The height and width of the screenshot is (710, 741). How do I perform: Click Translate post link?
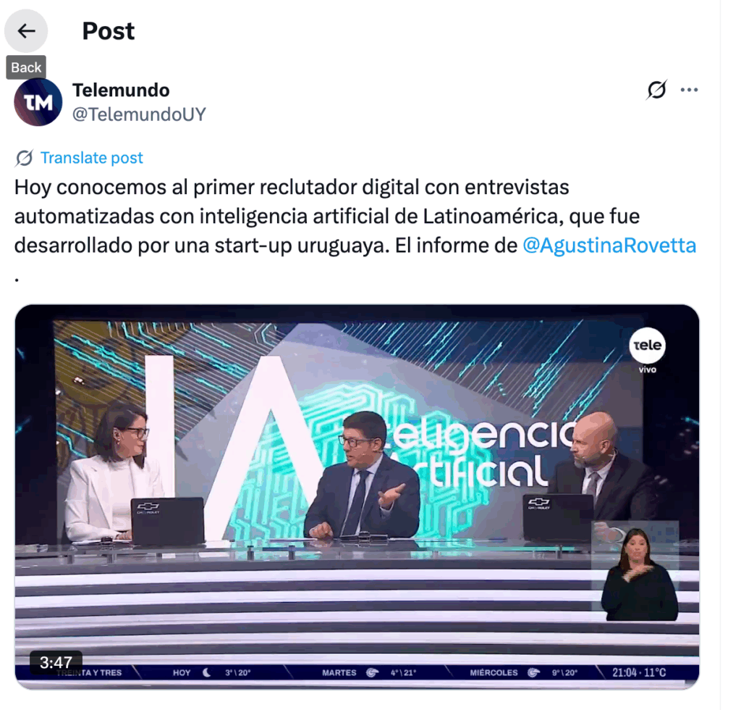click(92, 158)
